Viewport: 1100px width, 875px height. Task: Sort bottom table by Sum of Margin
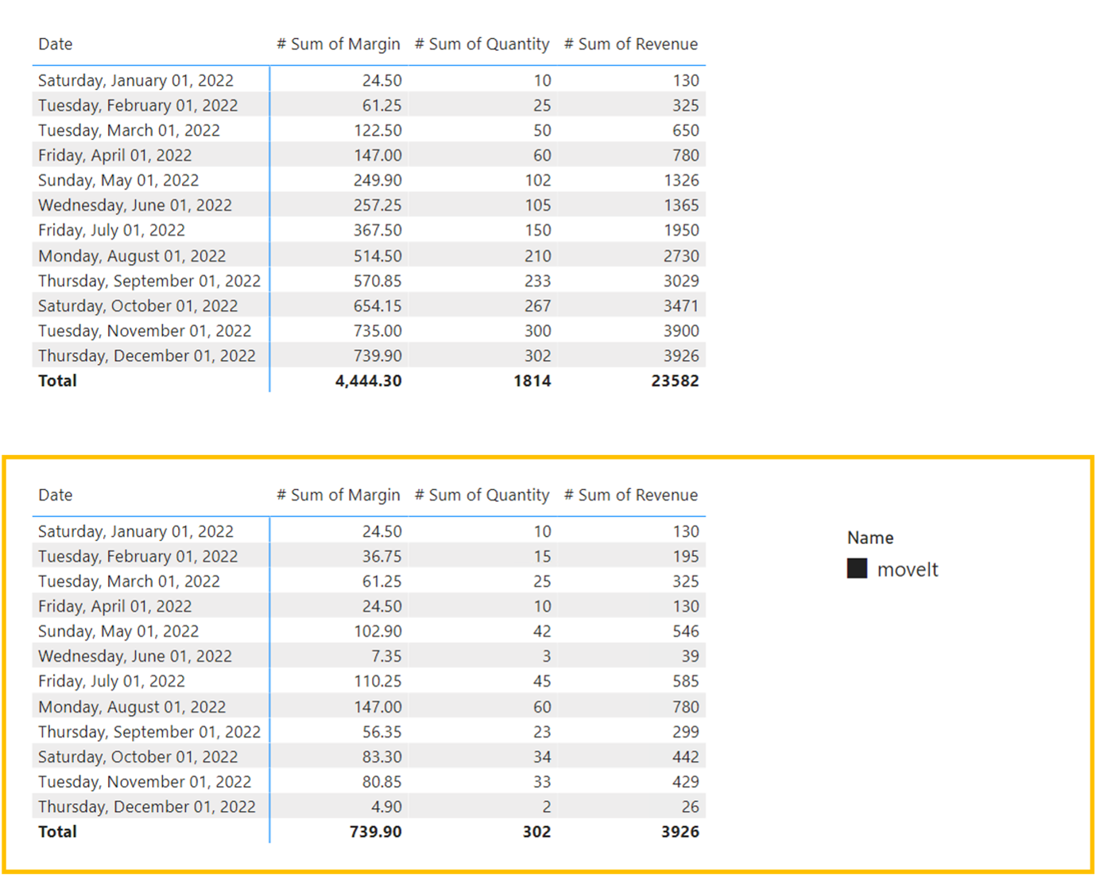click(338, 495)
